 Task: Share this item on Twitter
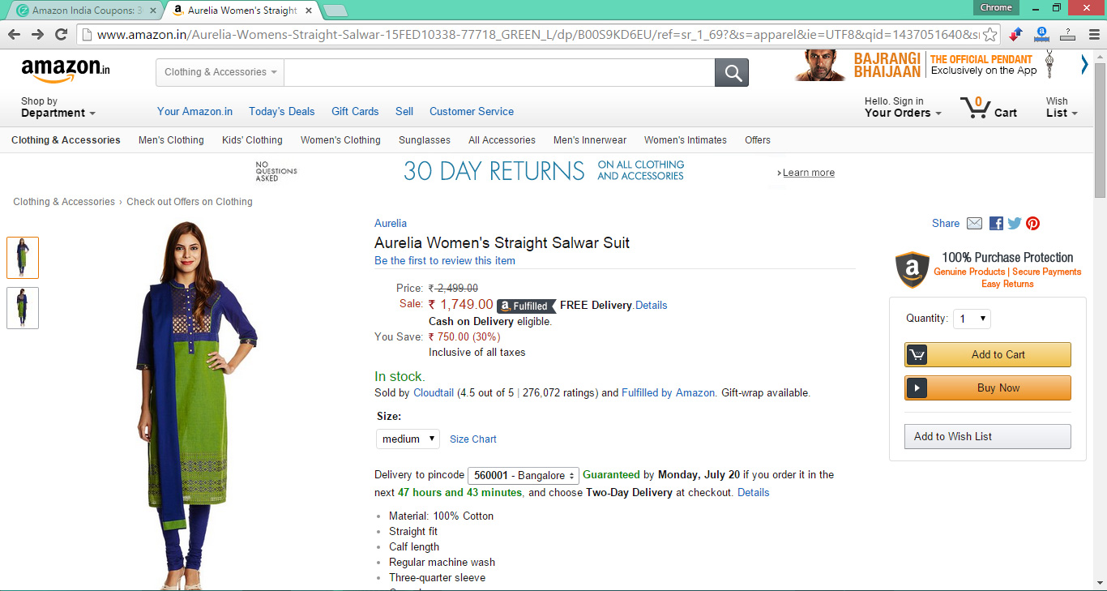pyautogui.click(x=1015, y=224)
